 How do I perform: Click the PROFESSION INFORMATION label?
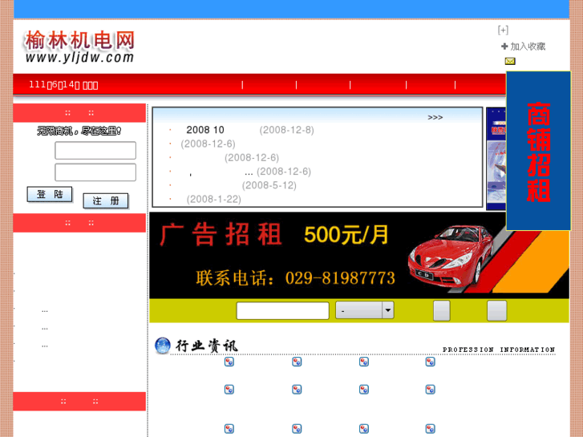click(499, 350)
